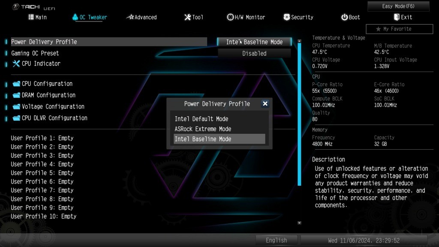The width and height of the screenshot is (439, 247).
Task: Click the DRAM Configuration folder icon
Action: [x=17, y=95]
